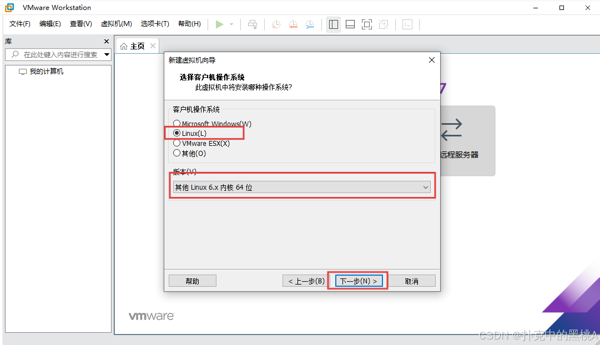Toggle library sidebar view icon
The height and width of the screenshot is (345, 600).
click(x=334, y=24)
